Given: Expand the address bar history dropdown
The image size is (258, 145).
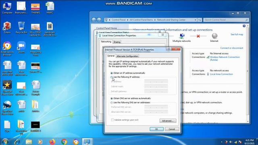Looking at the screenshot, I should (195, 20).
